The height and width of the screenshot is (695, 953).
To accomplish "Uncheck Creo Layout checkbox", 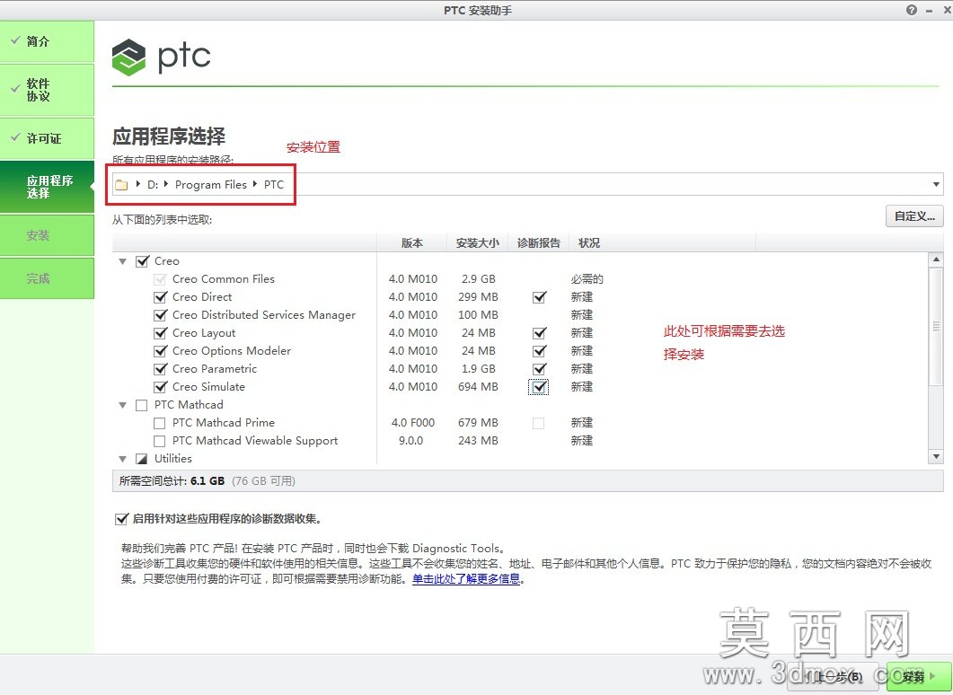I will [x=161, y=333].
